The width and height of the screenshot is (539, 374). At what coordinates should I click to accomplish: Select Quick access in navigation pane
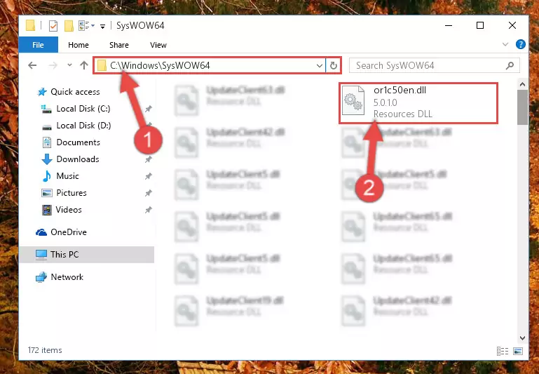point(75,92)
